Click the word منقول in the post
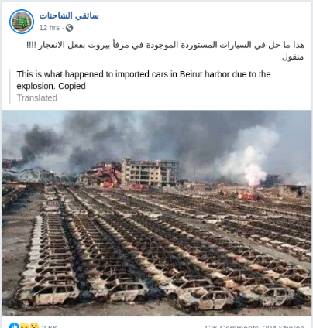313x328 pixels. click(293, 56)
